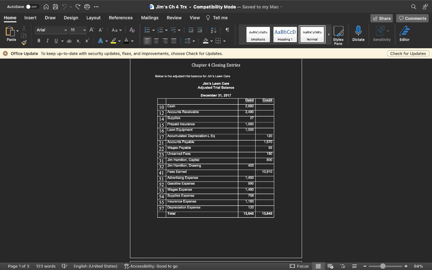Screen dimensions: 432x270
Task: Click the Paste clipboard icon
Action: point(10,31)
